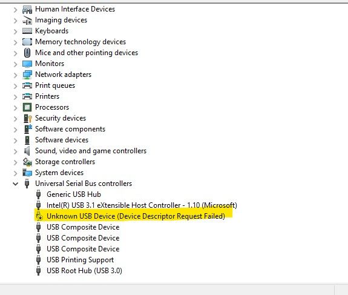Expand the System devices category
This screenshot has height=295, width=348.
(x=15, y=173)
